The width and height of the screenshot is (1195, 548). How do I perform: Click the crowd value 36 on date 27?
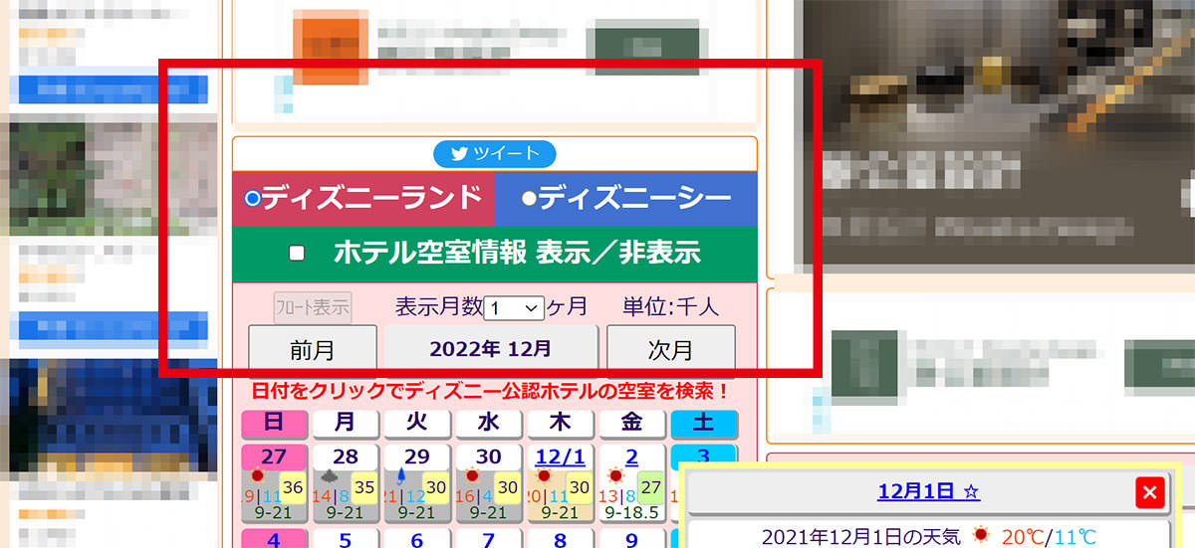click(293, 487)
